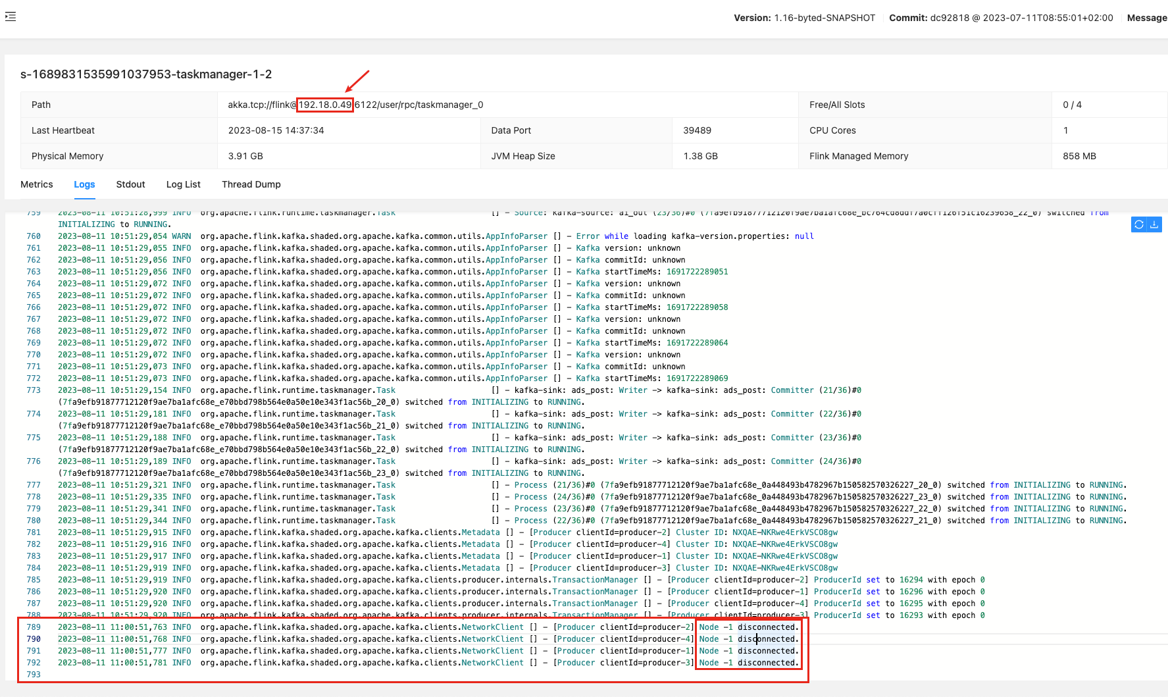Viewport: 1168px width, 697px height.
Task: Open the Log List tab
Action: tap(184, 184)
